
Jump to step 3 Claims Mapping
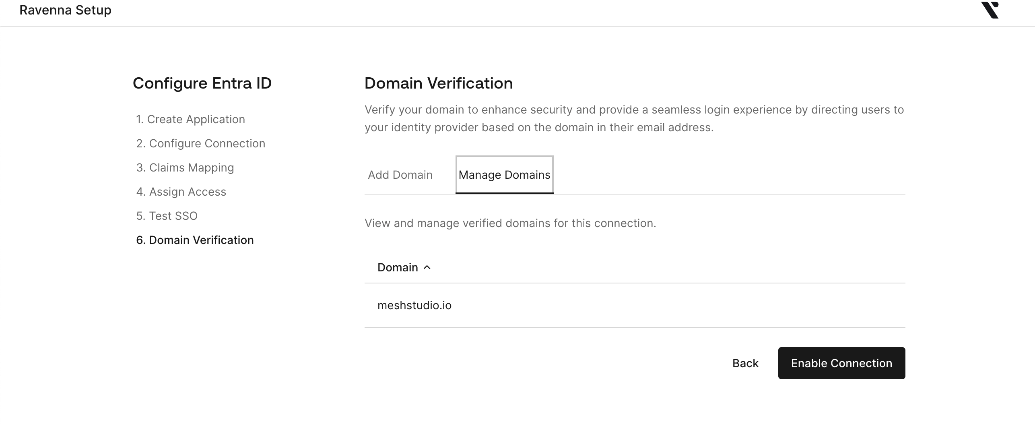185,167
